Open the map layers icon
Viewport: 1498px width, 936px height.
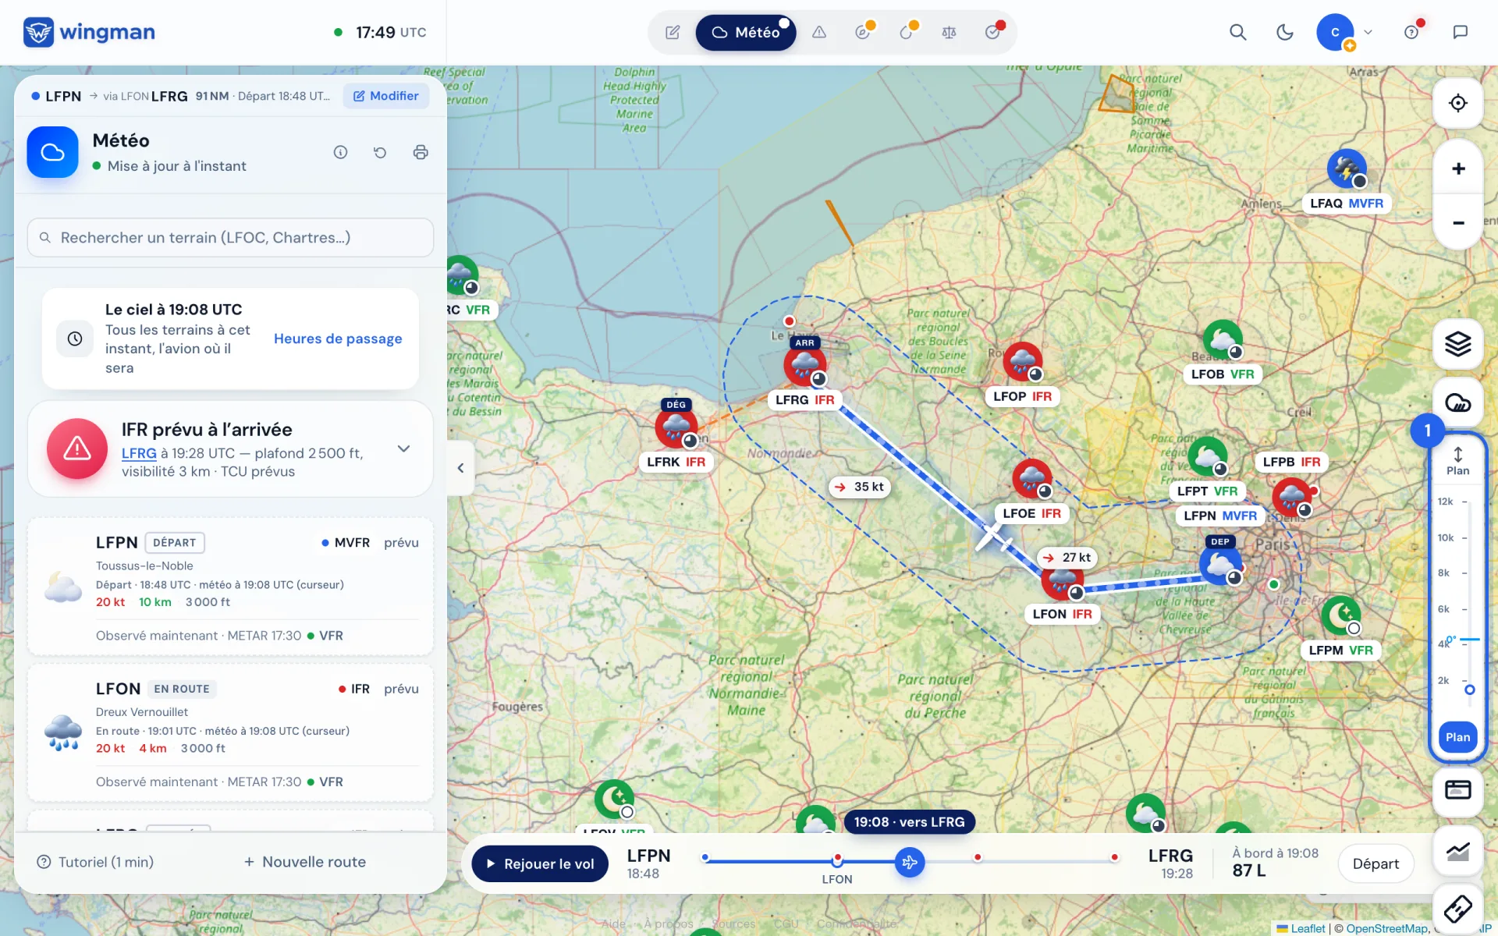pyautogui.click(x=1457, y=344)
